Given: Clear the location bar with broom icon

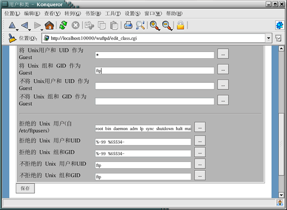Looking at the screenshot, I should coord(12,38).
